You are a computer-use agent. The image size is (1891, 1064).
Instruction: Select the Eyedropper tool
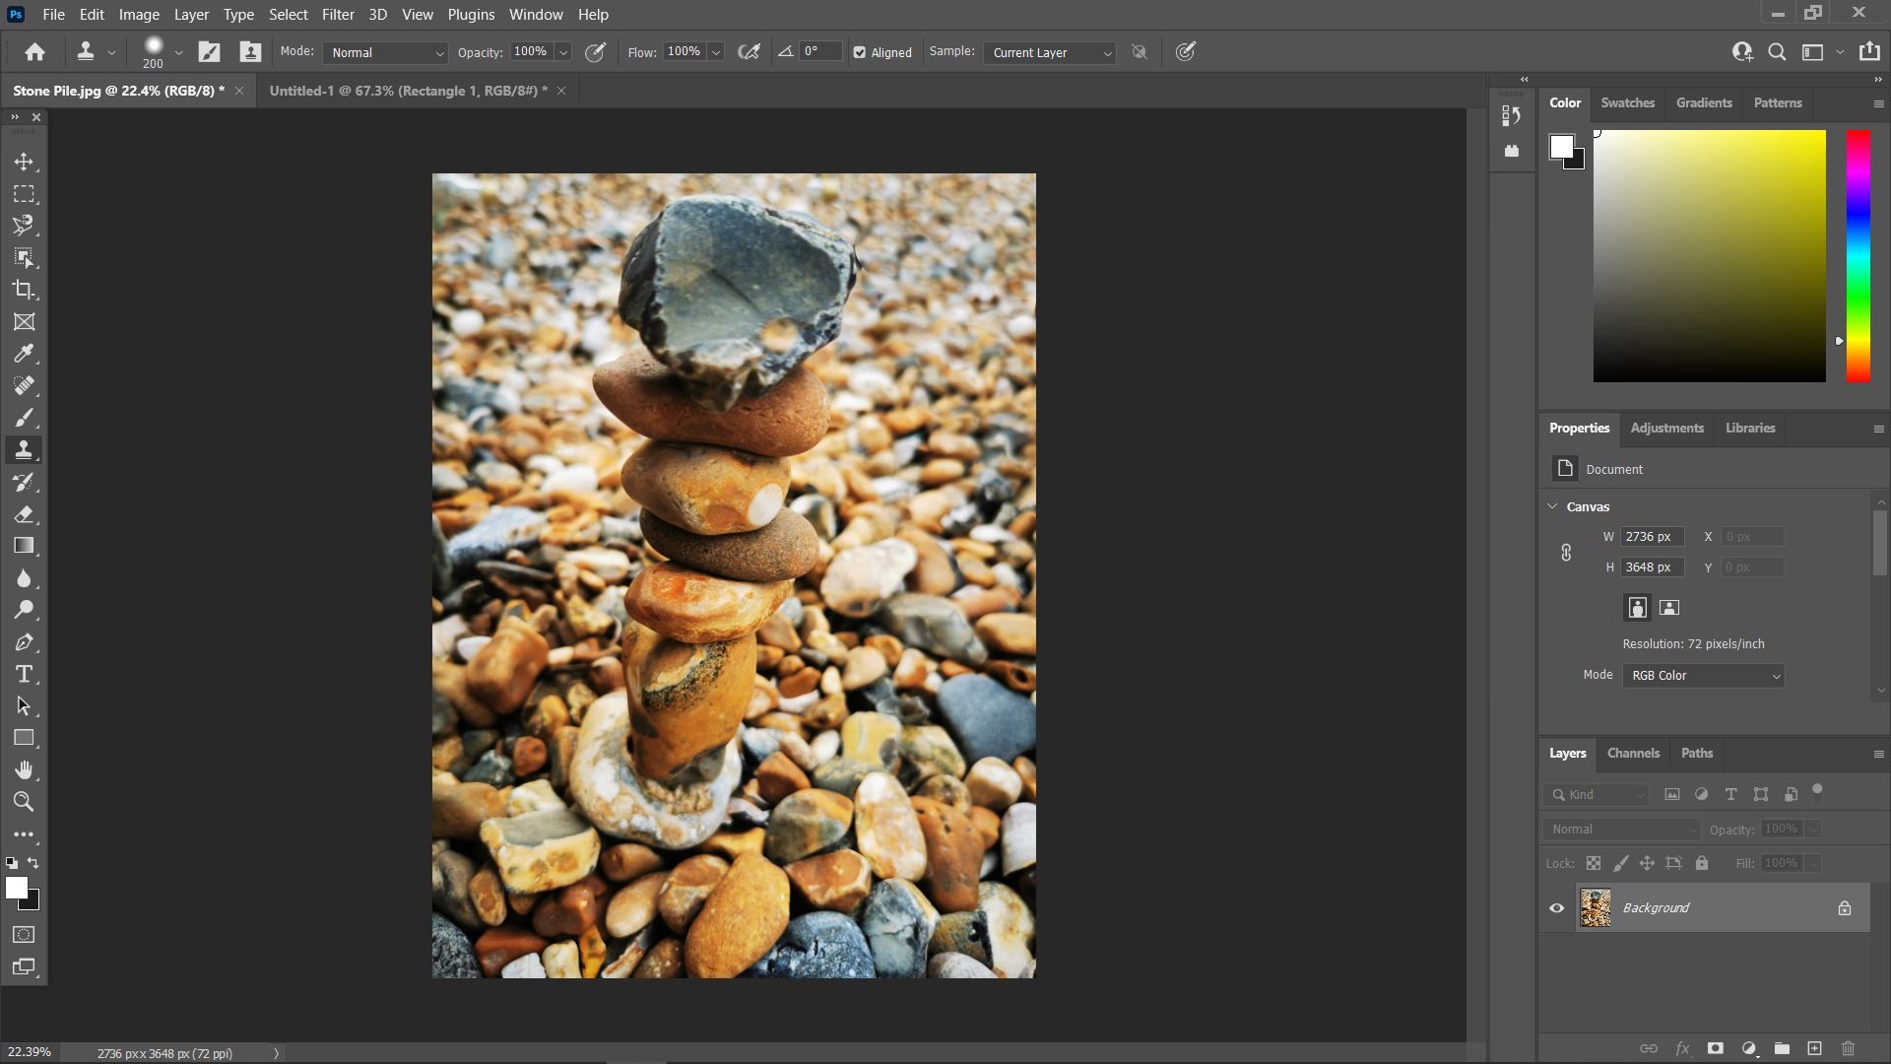tap(24, 352)
